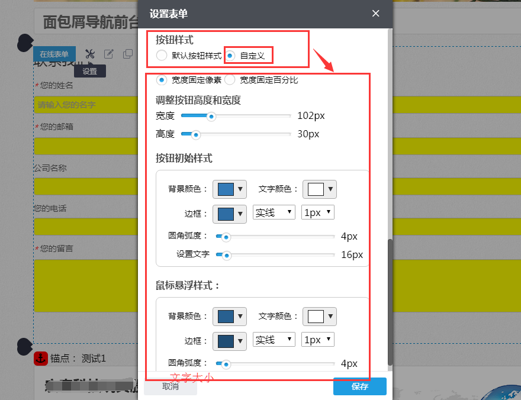Click the 取消 button to cancel
Screen dimensions: 521x400
pos(171,386)
